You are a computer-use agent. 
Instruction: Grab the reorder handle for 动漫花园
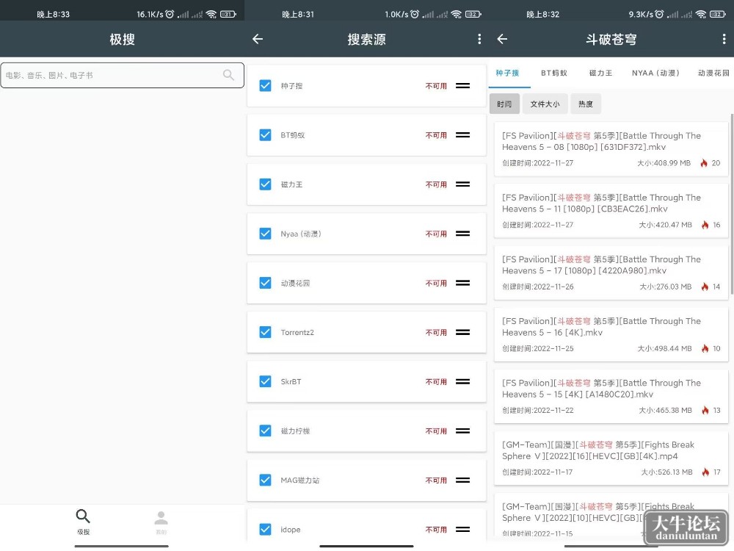click(x=463, y=283)
